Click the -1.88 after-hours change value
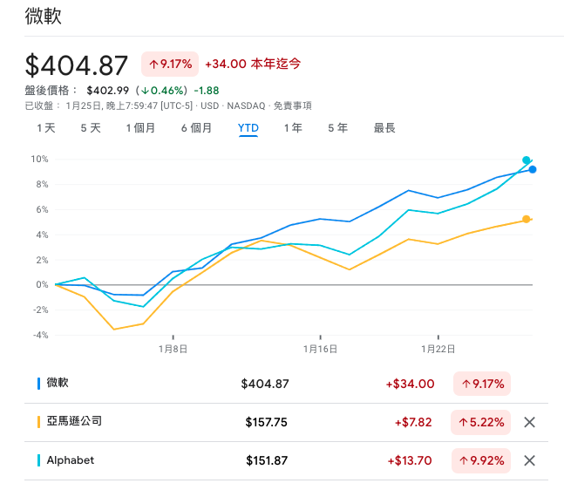This screenshot has width=564, height=490. pos(207,91)
